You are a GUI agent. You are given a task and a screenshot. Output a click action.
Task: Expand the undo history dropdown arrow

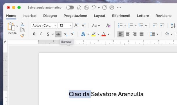click(99, 8)
